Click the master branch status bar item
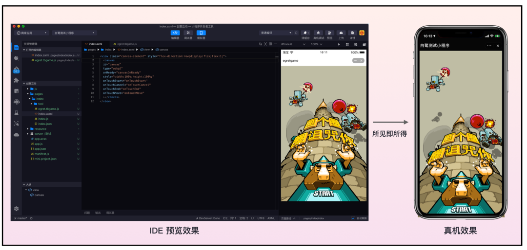This screenshot has height=250, width=527. [21, 218]
